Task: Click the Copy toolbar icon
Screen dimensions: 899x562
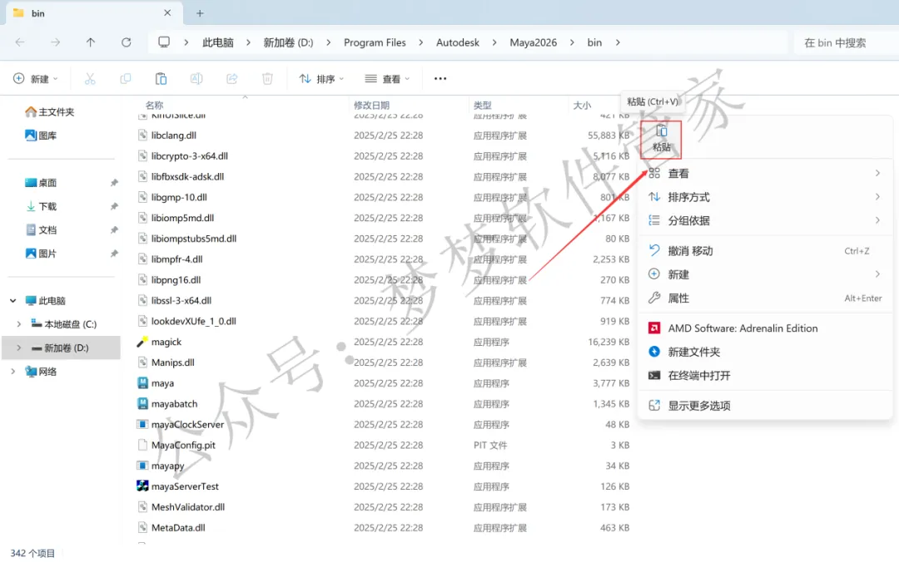Action: coord(126,78)
